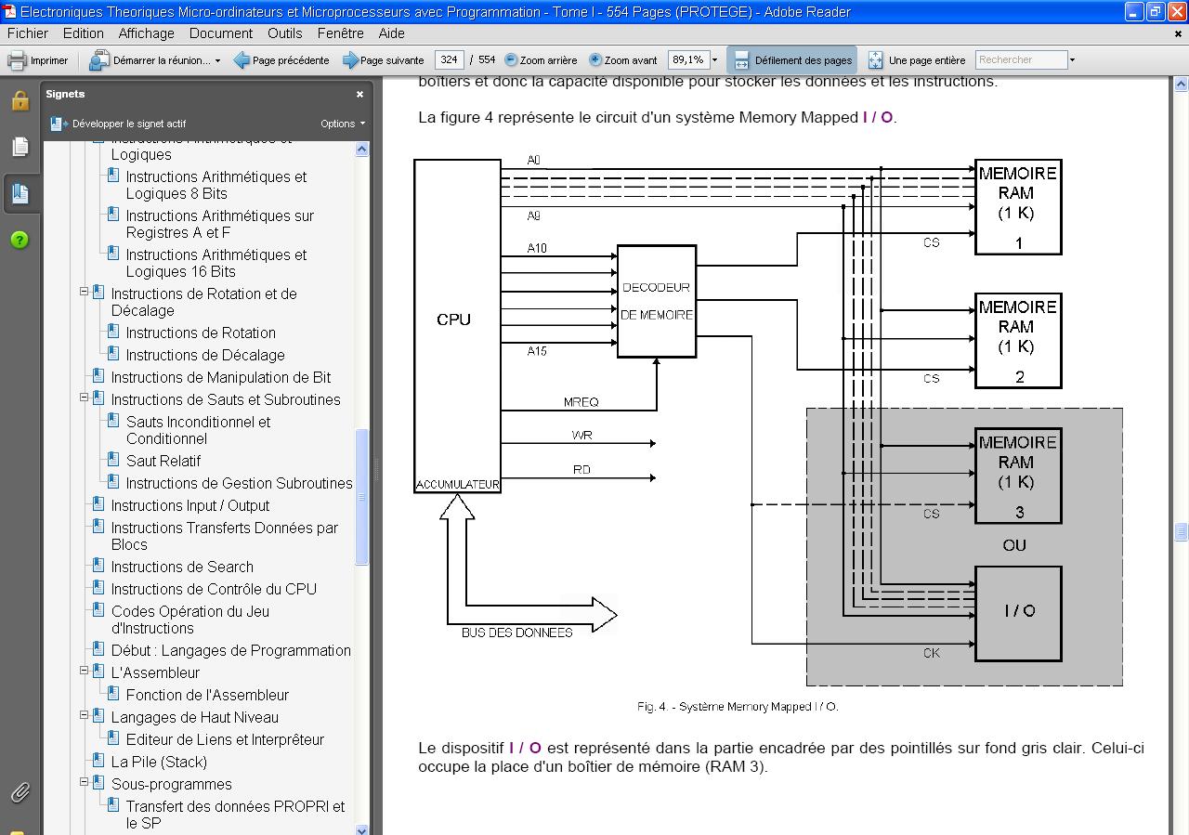This screenshot has width=1189, height=835.
Task: Click bookmark icon beside Instructions de Décalage
Action: click(x=113, y=354)
